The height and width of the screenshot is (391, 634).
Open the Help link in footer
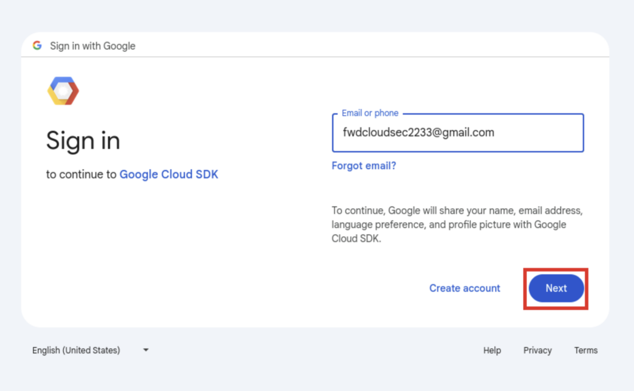click(492, 350)
